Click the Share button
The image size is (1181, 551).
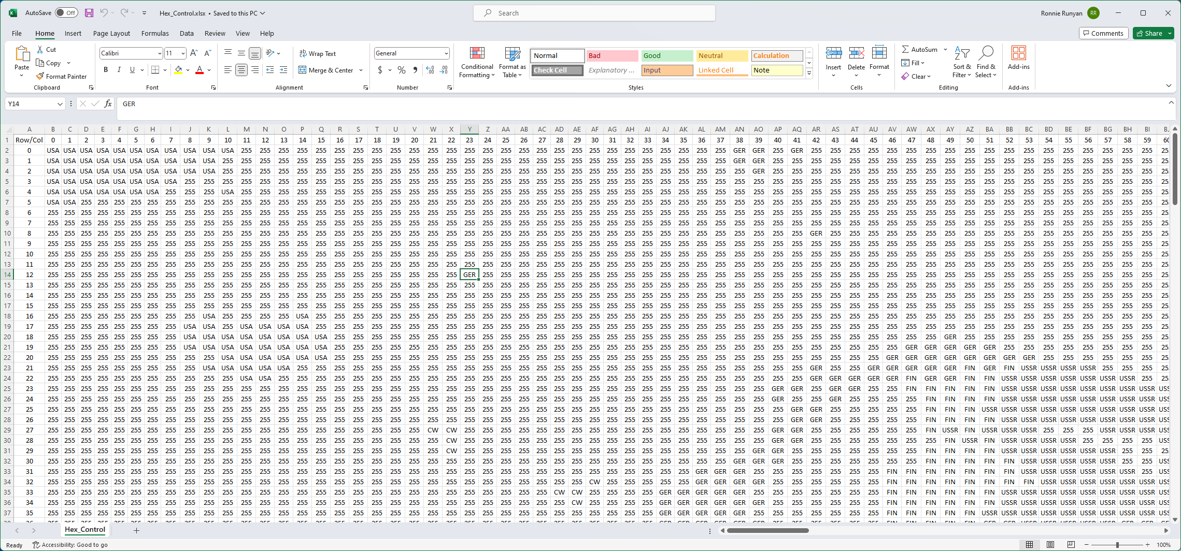click(x=1149, y=33)
